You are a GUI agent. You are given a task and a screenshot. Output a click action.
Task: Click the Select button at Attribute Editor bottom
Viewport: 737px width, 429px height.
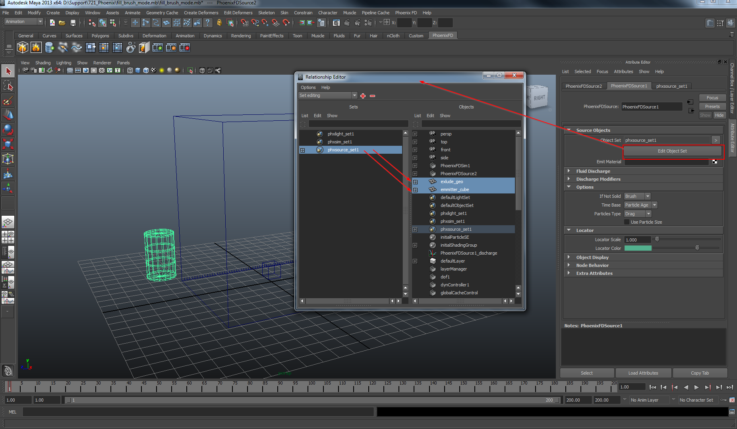tap(587, 373)
